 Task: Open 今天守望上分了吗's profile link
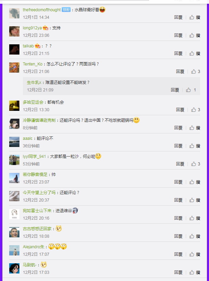[39, 192]
